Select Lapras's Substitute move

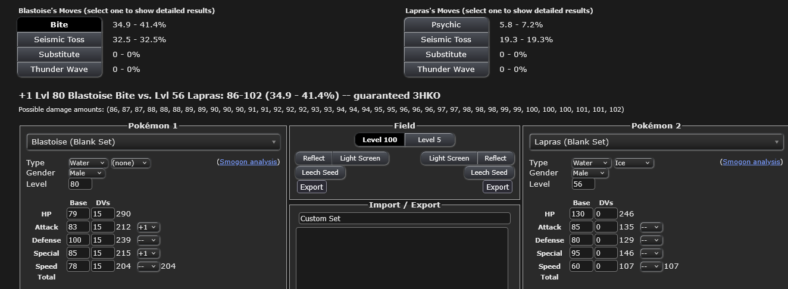point(446,54)
